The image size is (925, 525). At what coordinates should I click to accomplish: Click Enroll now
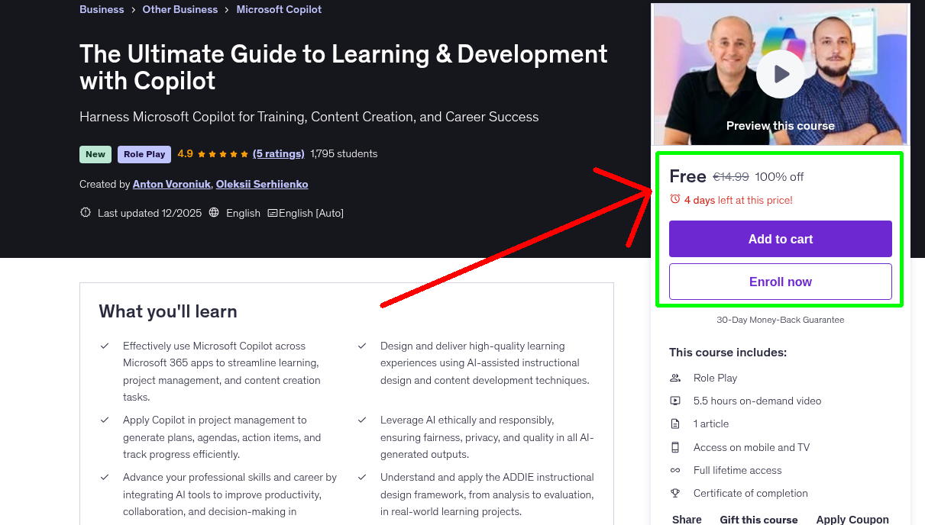[x=780, y=281]
